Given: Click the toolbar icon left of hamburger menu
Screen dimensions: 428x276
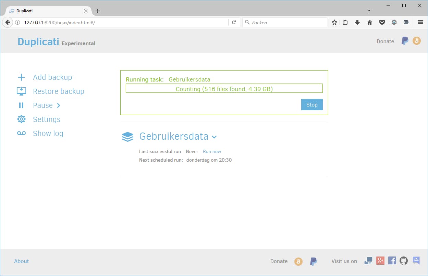Looking at the screenshot, I should [406, 22].
